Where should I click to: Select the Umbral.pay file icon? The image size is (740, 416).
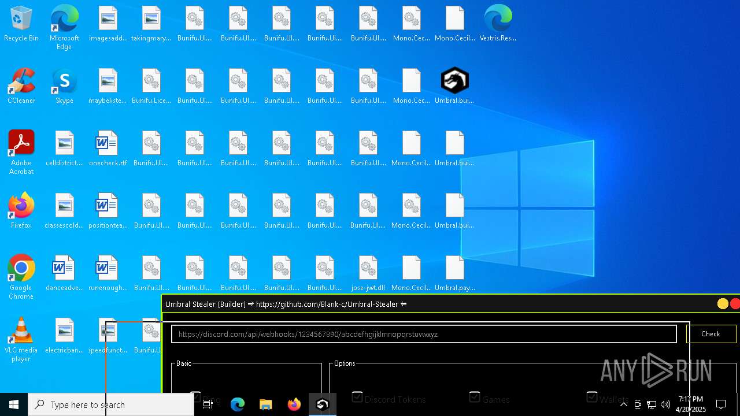(x=454, y=274)
